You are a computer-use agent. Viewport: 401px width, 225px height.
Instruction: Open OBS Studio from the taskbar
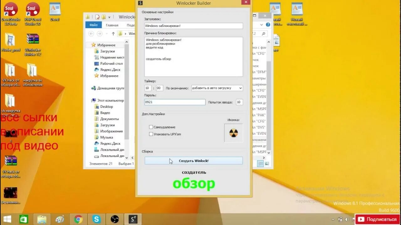pyautogui.click(x=115, y=219)
